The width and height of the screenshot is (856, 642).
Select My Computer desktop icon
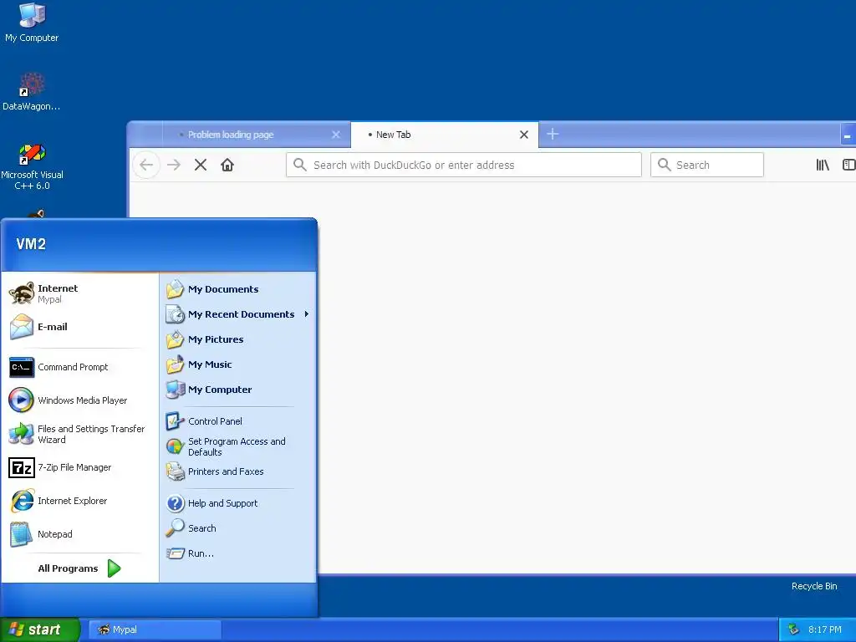[x=32, y=23]
